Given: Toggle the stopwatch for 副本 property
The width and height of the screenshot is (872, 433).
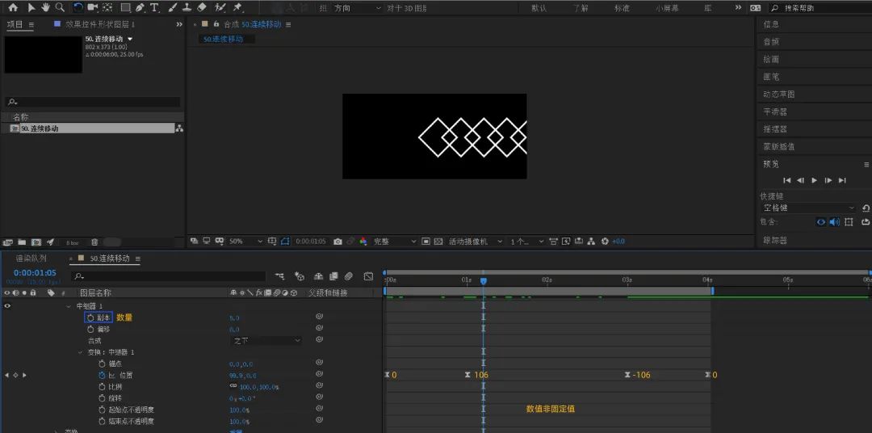Looking at the screenshot, I should point(90,317).
